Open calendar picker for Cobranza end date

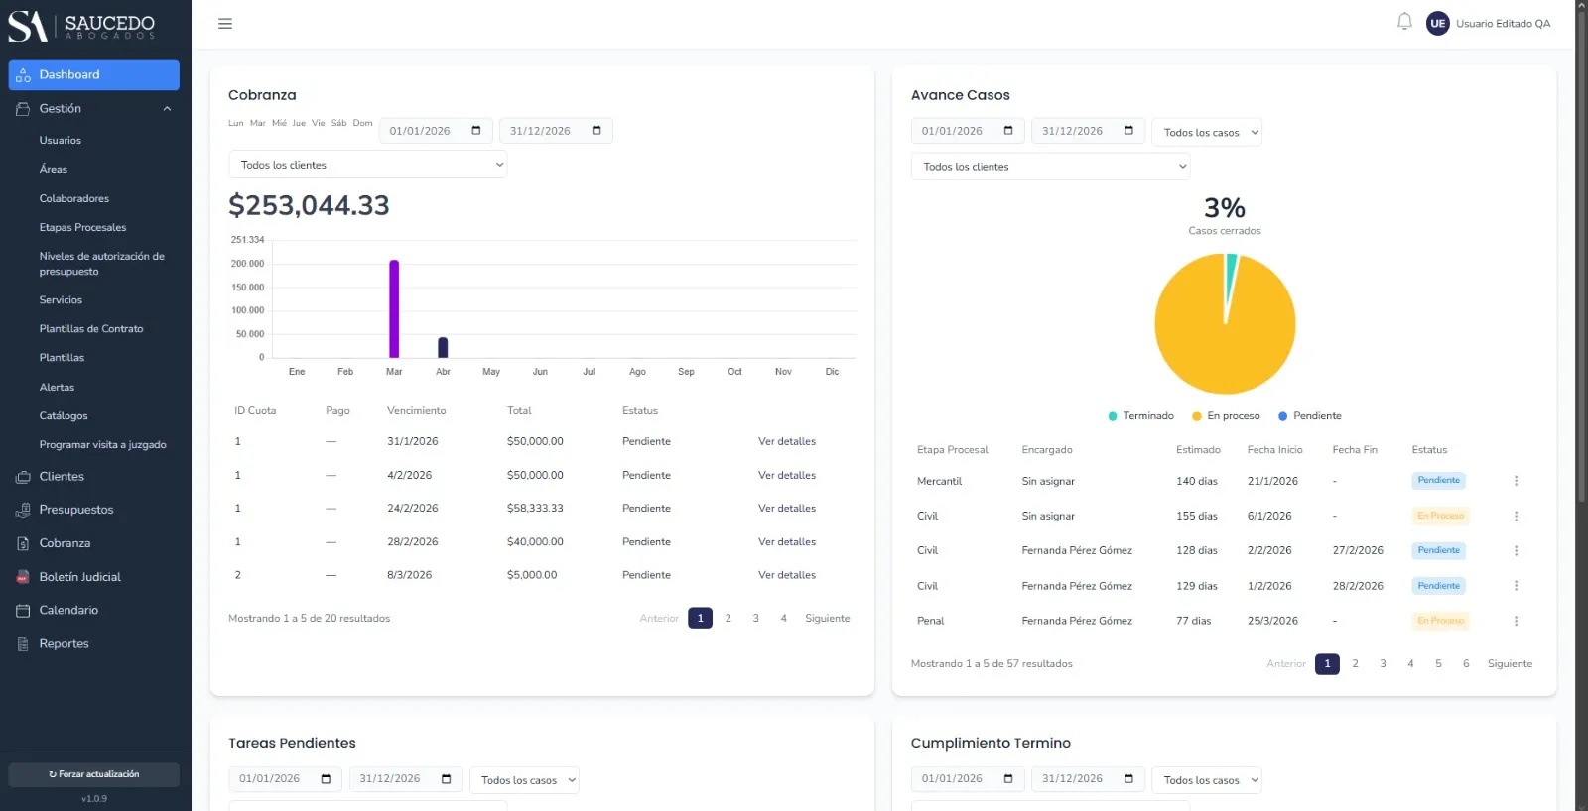click(596, 131)
